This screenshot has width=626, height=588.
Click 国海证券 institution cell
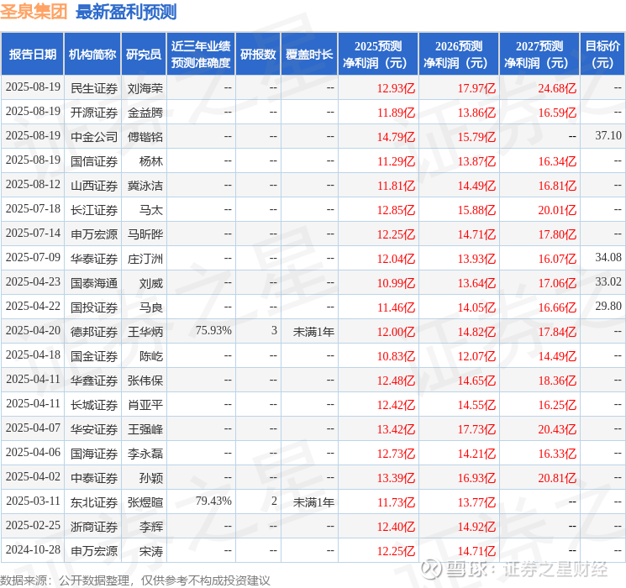tap(94, 454)
